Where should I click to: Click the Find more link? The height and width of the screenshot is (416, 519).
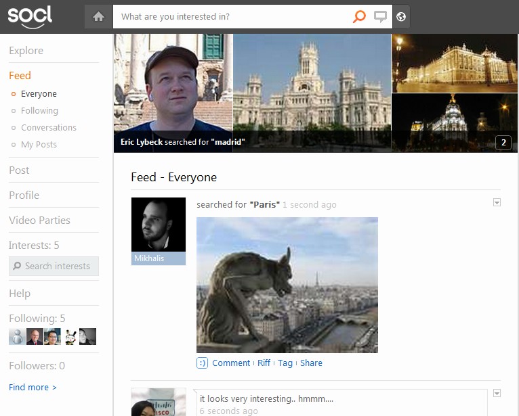(33, 388)
